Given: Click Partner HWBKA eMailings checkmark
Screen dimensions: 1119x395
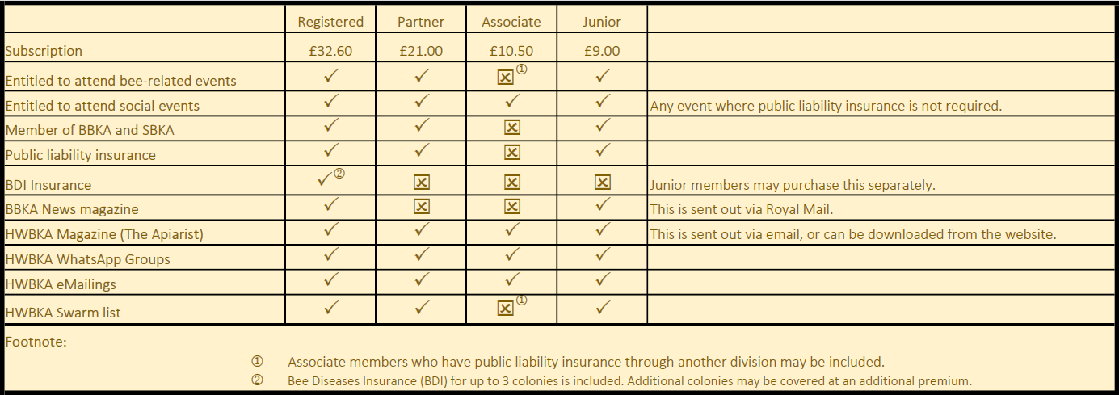Looking at the screenshot, I should [421, 279].
